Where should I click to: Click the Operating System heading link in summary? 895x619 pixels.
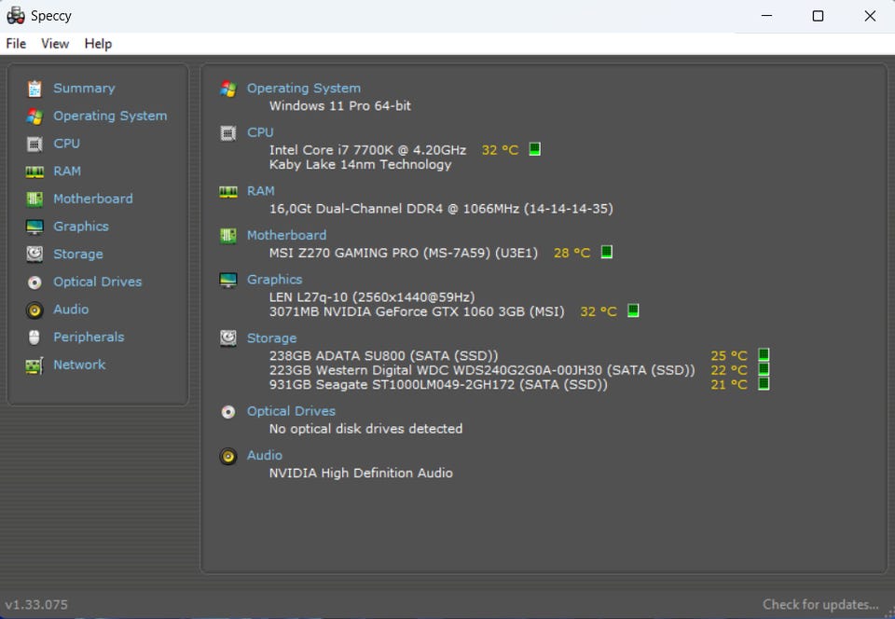304,89
